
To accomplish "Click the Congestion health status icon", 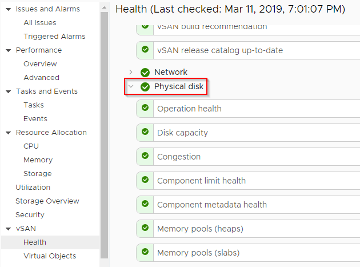I will [145, 156].
